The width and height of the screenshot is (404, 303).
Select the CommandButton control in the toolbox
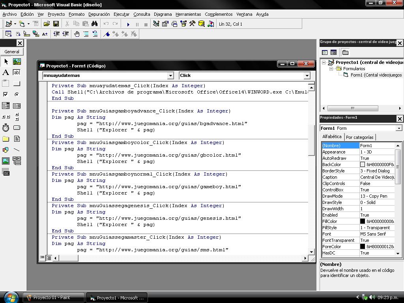click(17, 84)
